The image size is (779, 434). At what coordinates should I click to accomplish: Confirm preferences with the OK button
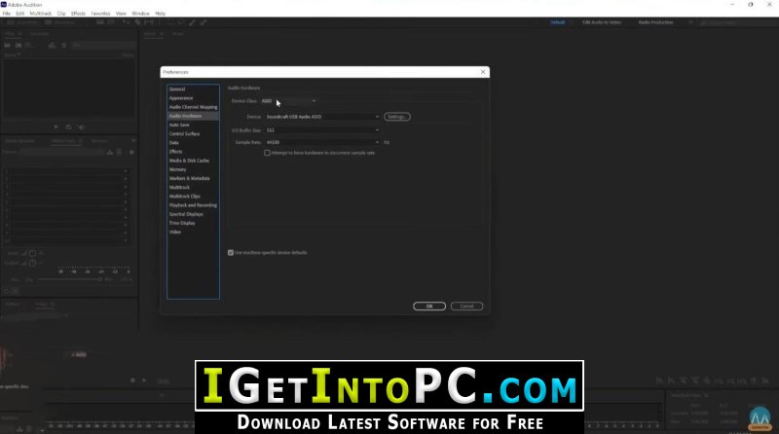pyautogui.click(x=429, y=306)
